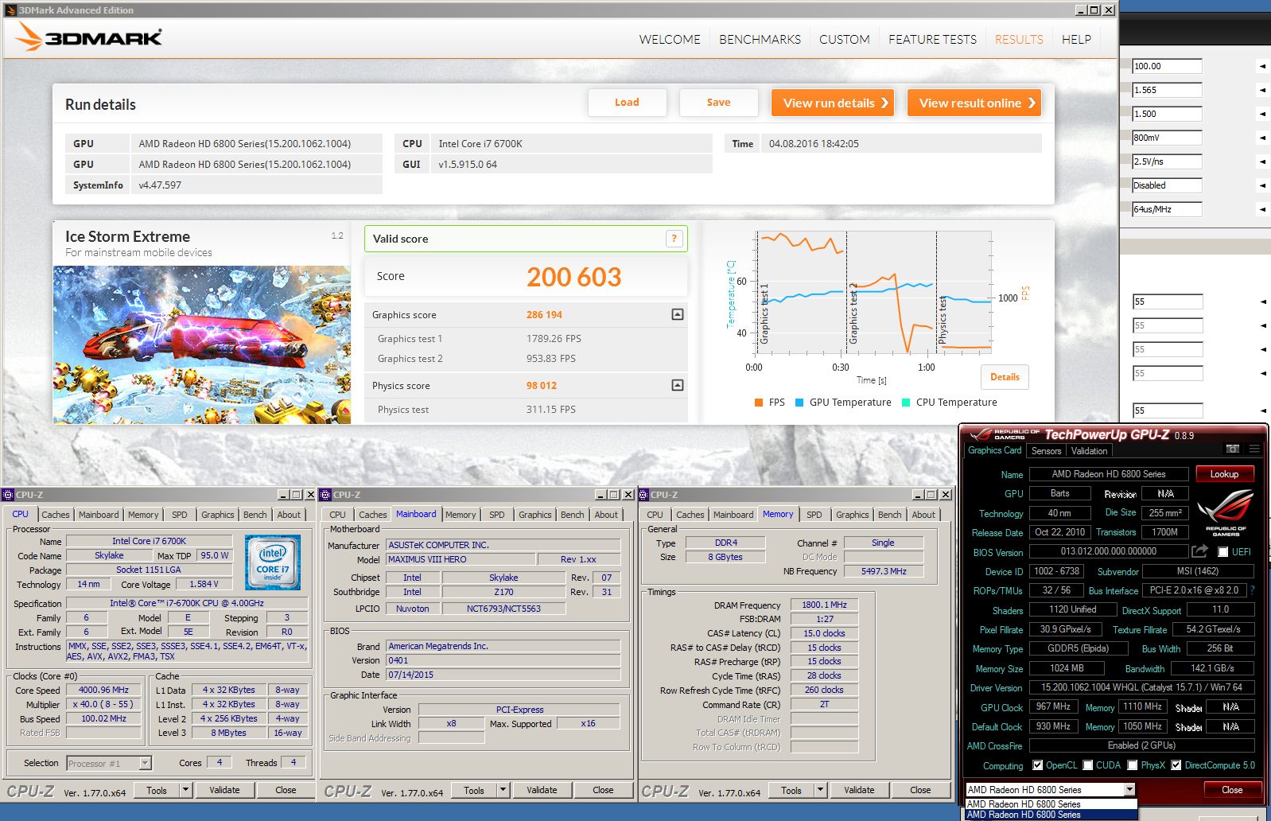Viewport: 1271px width, 821px height.
Task: Click the 3DMark Advanced Edition title bar icon
Action: (10, 10)
